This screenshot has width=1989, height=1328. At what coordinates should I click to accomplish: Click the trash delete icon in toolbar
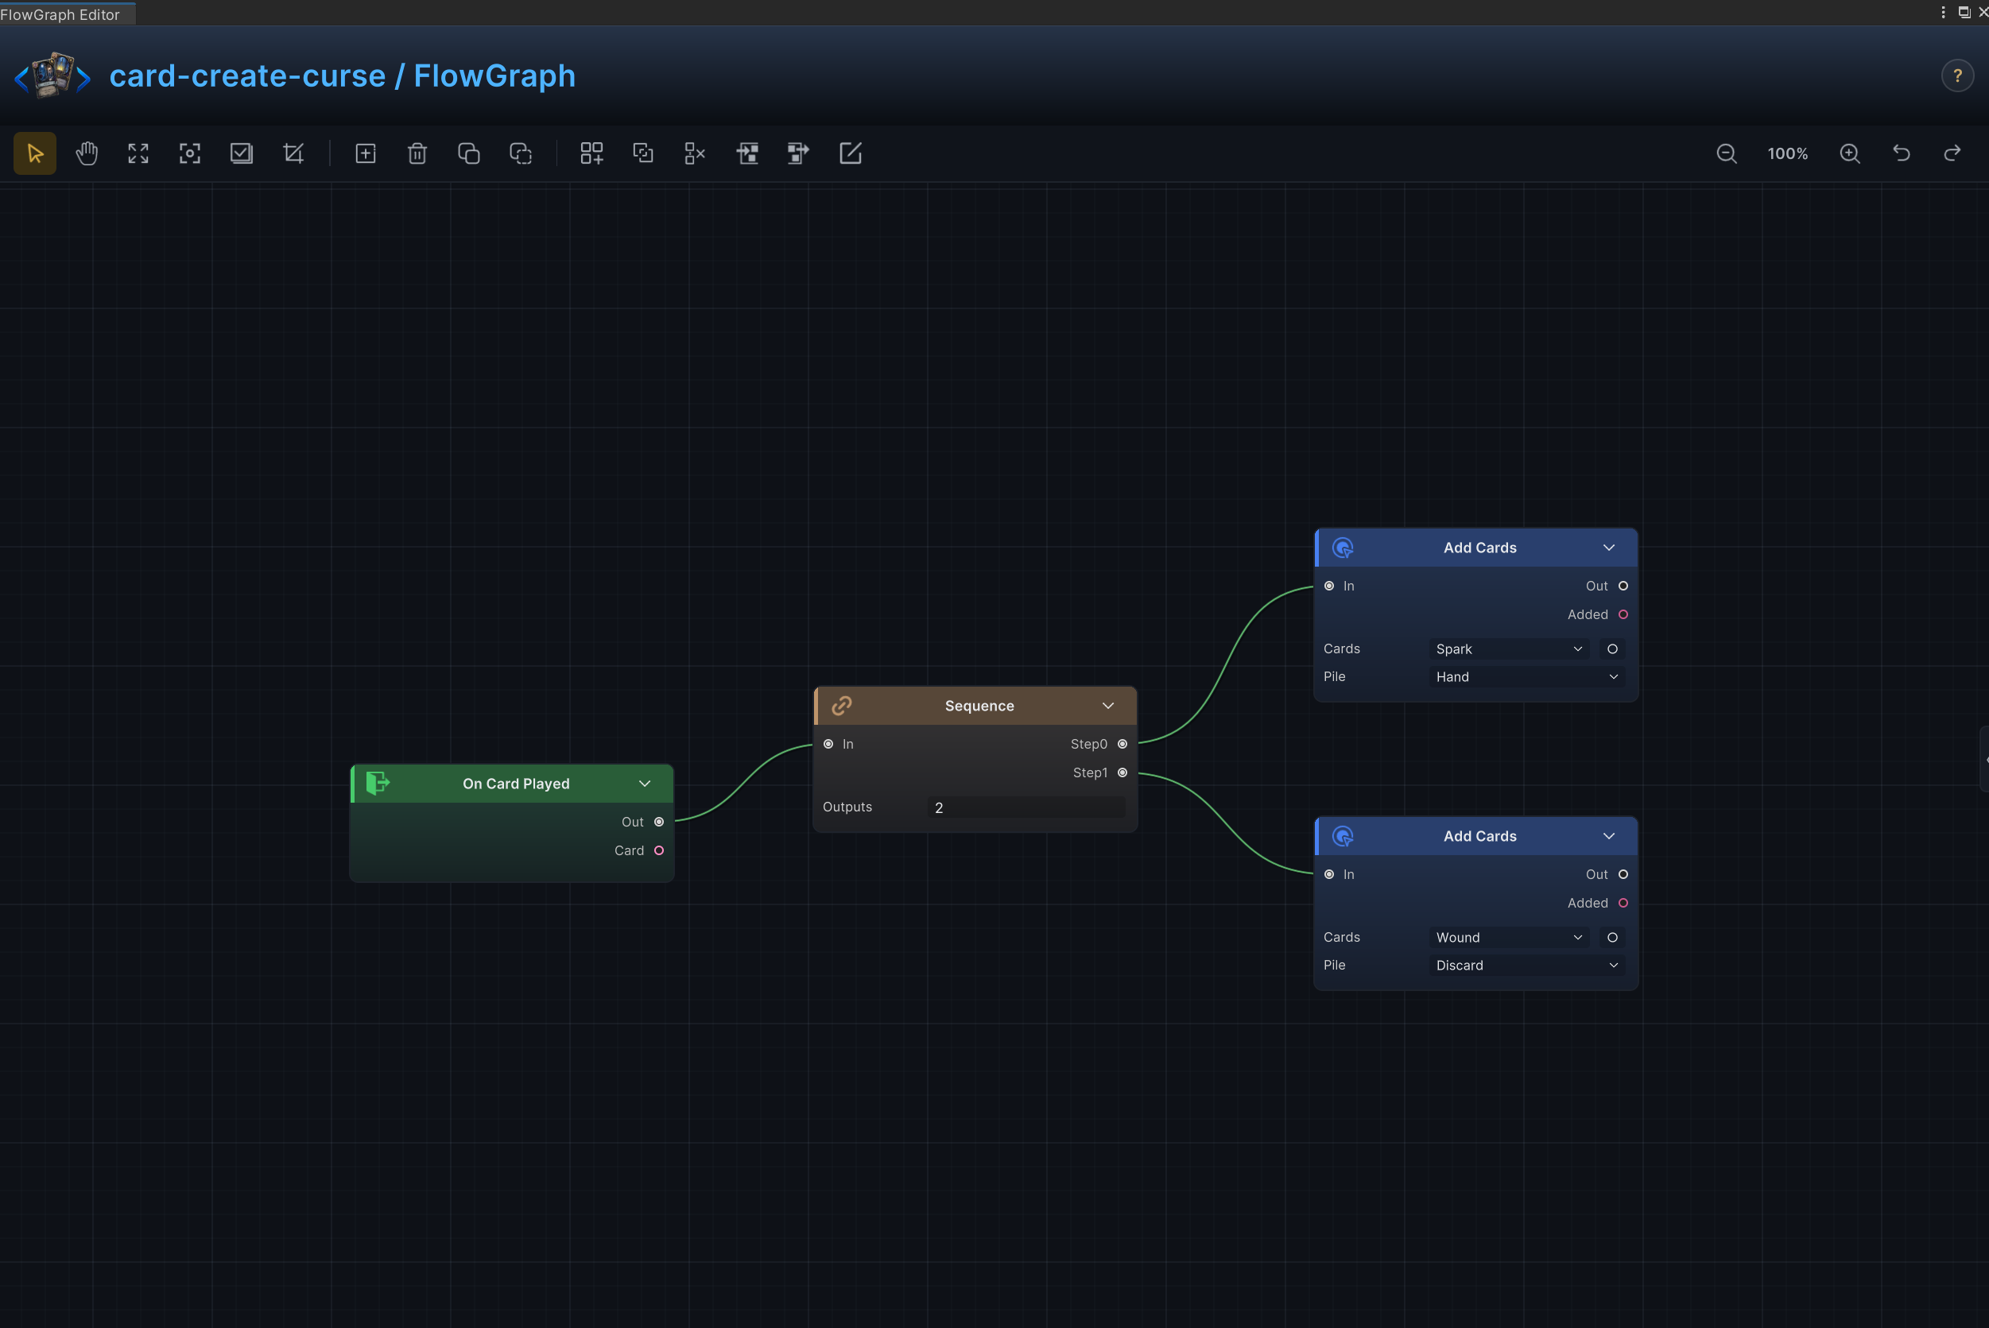[x=417, y=153]
